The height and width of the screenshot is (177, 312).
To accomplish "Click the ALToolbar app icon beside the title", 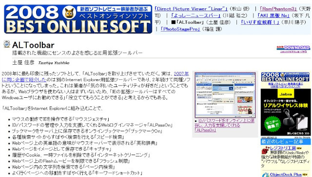I will [7, 44].
